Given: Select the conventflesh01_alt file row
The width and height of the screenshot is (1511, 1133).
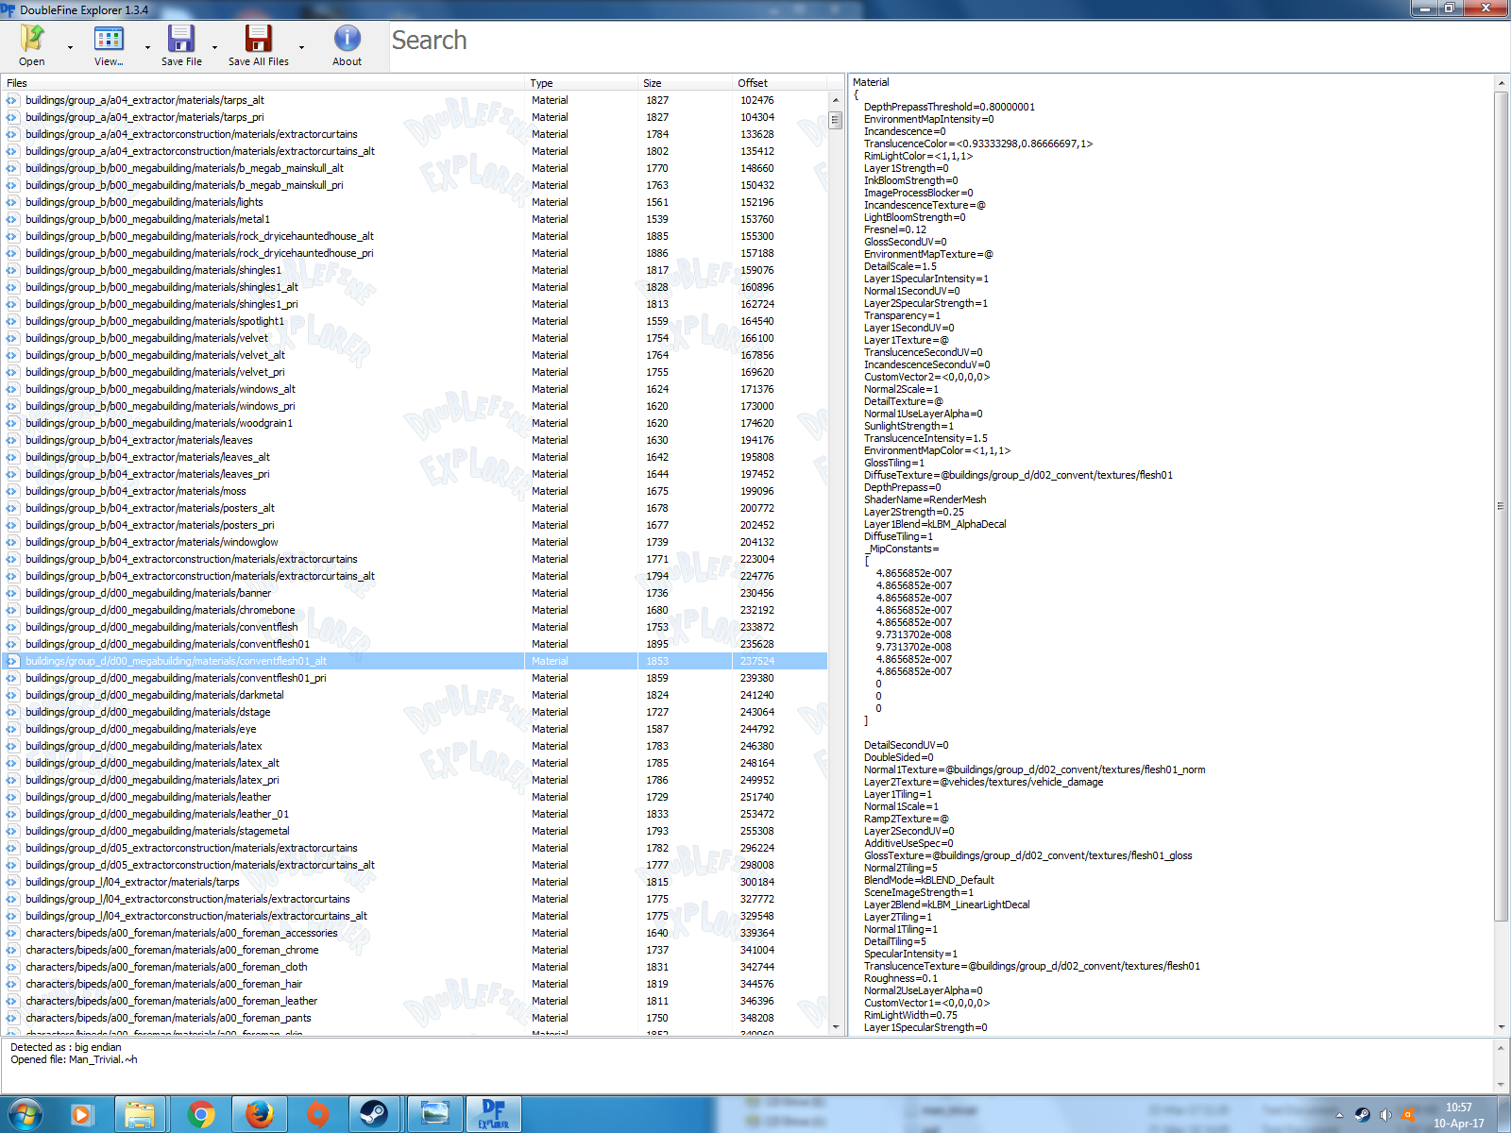Looking at the screenshot, I should coord(415,661).
